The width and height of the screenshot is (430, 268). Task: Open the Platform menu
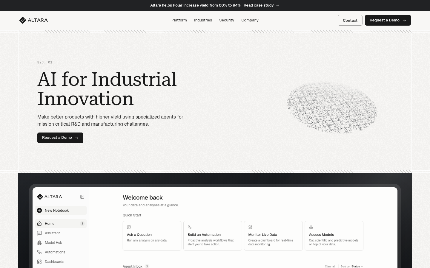pos(179,20)
